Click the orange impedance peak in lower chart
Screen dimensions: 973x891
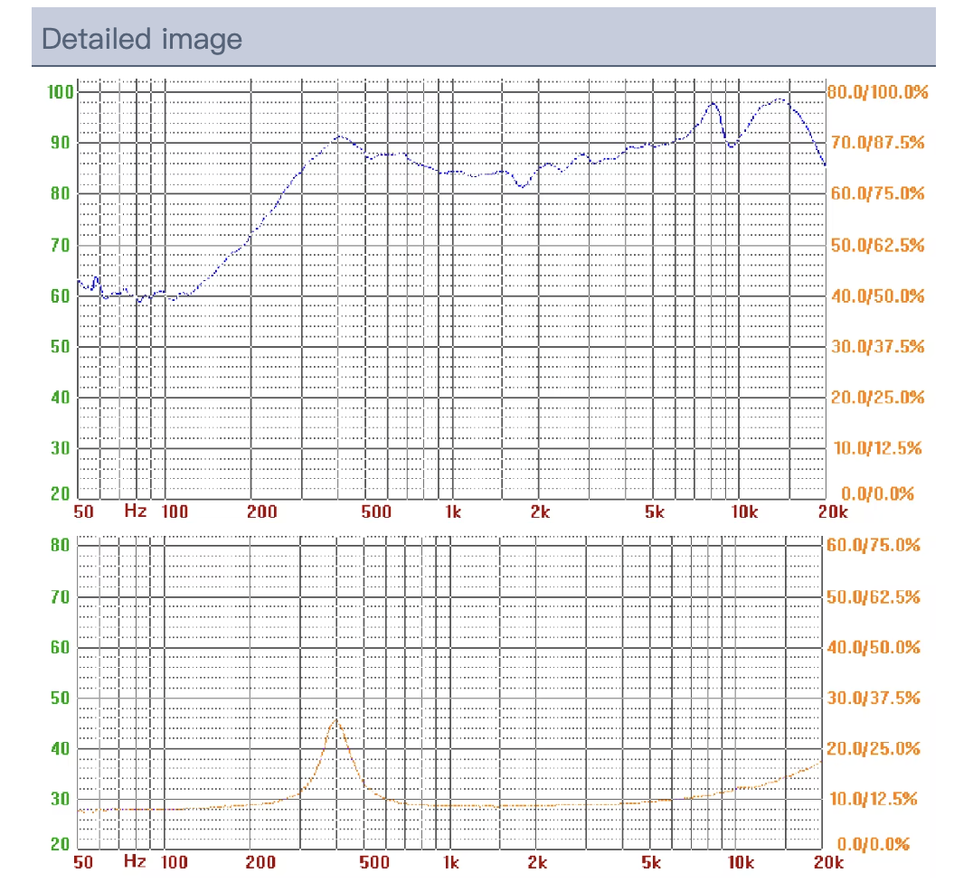tap(336, 721)
